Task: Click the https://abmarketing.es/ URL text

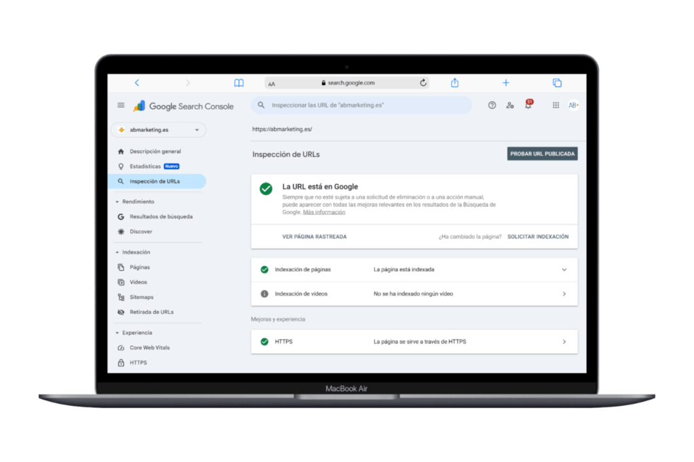Action: (x=282, y=129)
